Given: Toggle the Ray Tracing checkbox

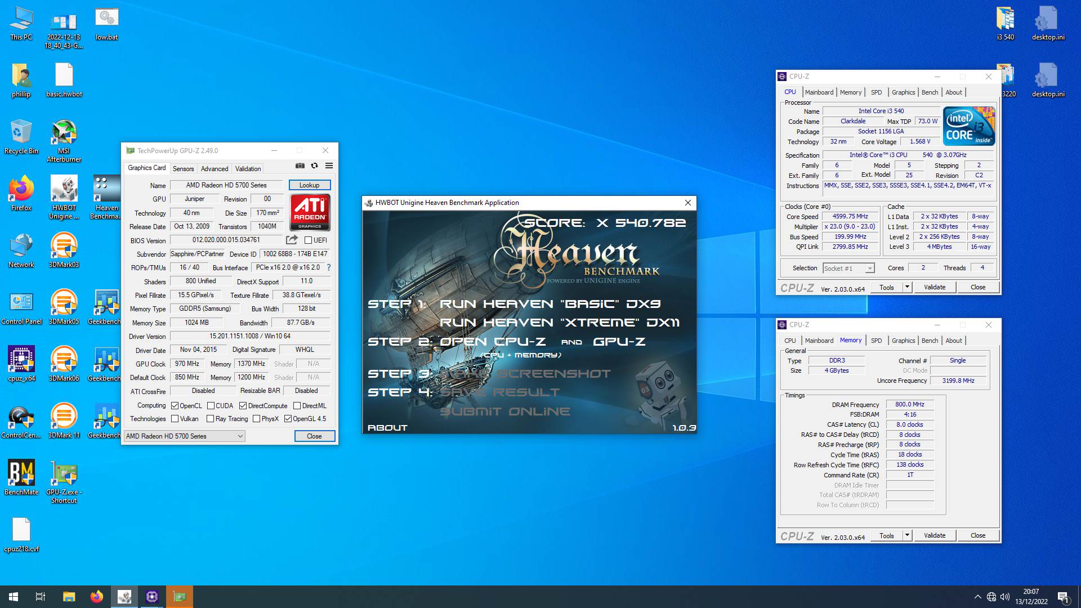Looking at the screenshot, I should pos(210,419).
